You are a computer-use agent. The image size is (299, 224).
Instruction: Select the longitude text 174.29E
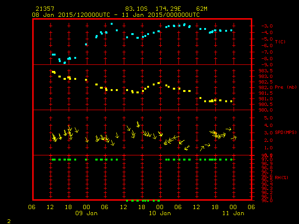click(x=168, y=9)
